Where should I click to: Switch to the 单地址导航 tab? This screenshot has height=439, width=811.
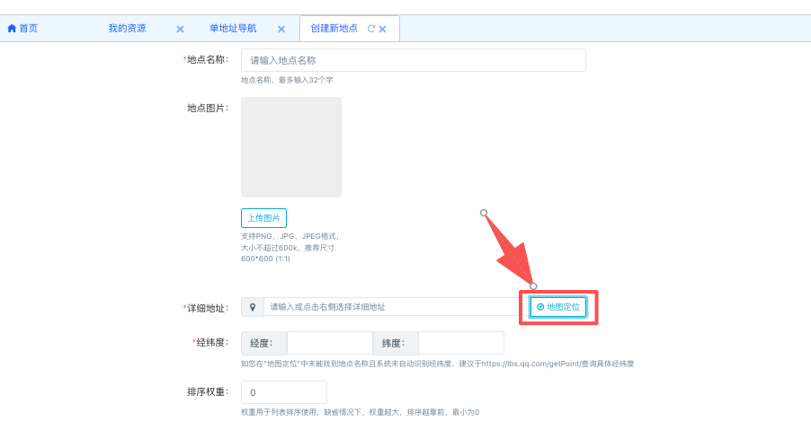pyautogui.click(x=233, y=29)
